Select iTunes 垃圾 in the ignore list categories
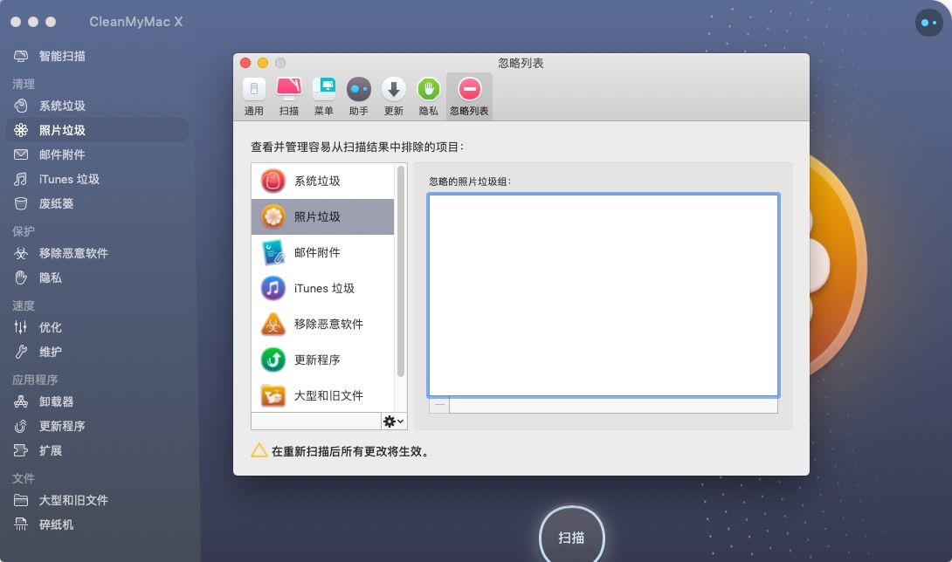 (x=322, y=288)
